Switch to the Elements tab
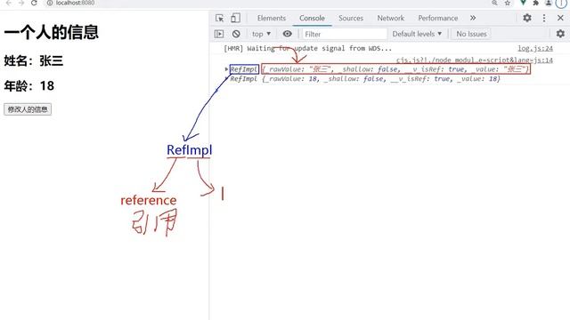Image resolution: width=570 pixels, height=320 pixels. pyautogui.click(x=271, y=18)
